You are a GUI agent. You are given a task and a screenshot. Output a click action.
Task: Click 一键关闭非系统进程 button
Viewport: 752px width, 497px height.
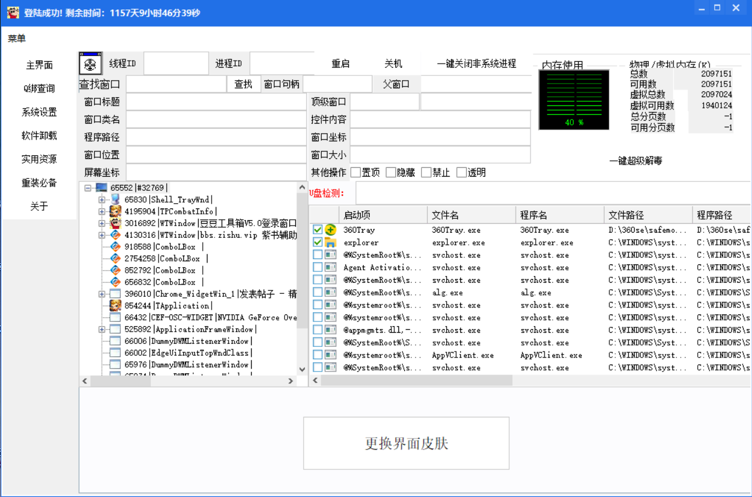477,64
